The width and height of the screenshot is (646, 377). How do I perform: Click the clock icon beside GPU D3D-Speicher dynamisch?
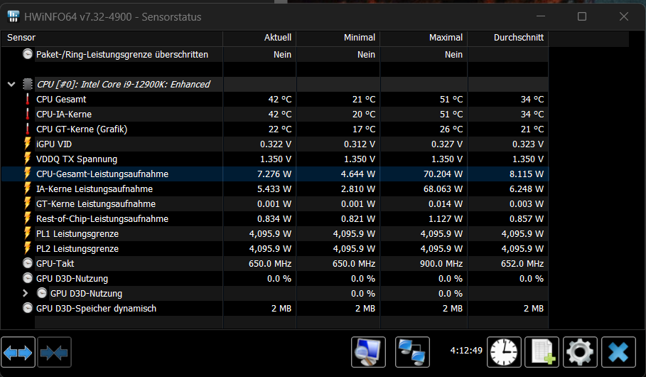[28, 308]
